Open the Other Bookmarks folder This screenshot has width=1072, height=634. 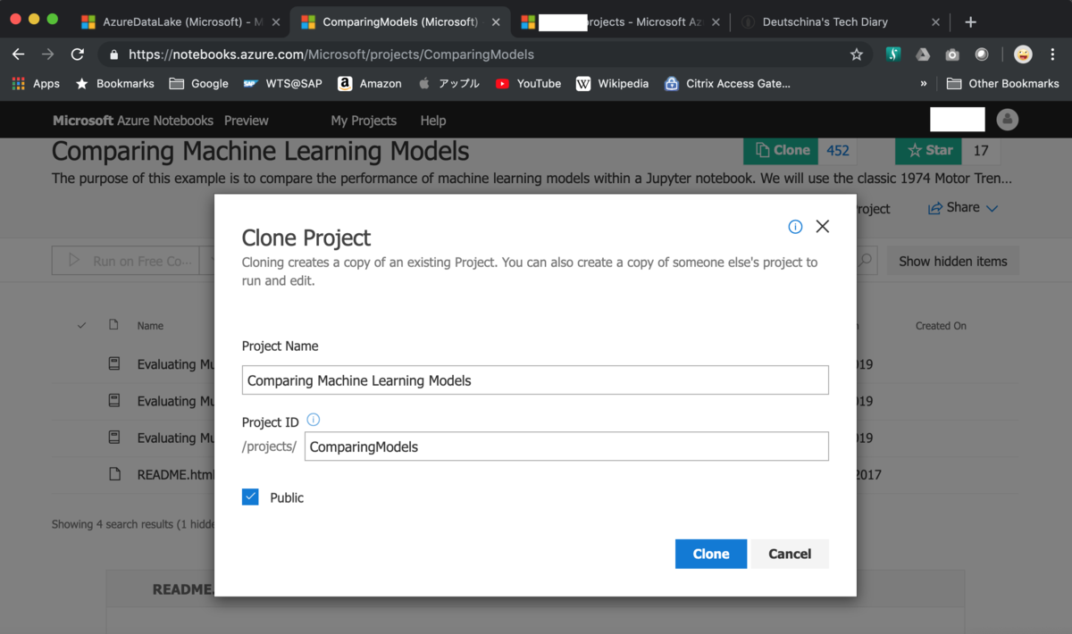1002,83
